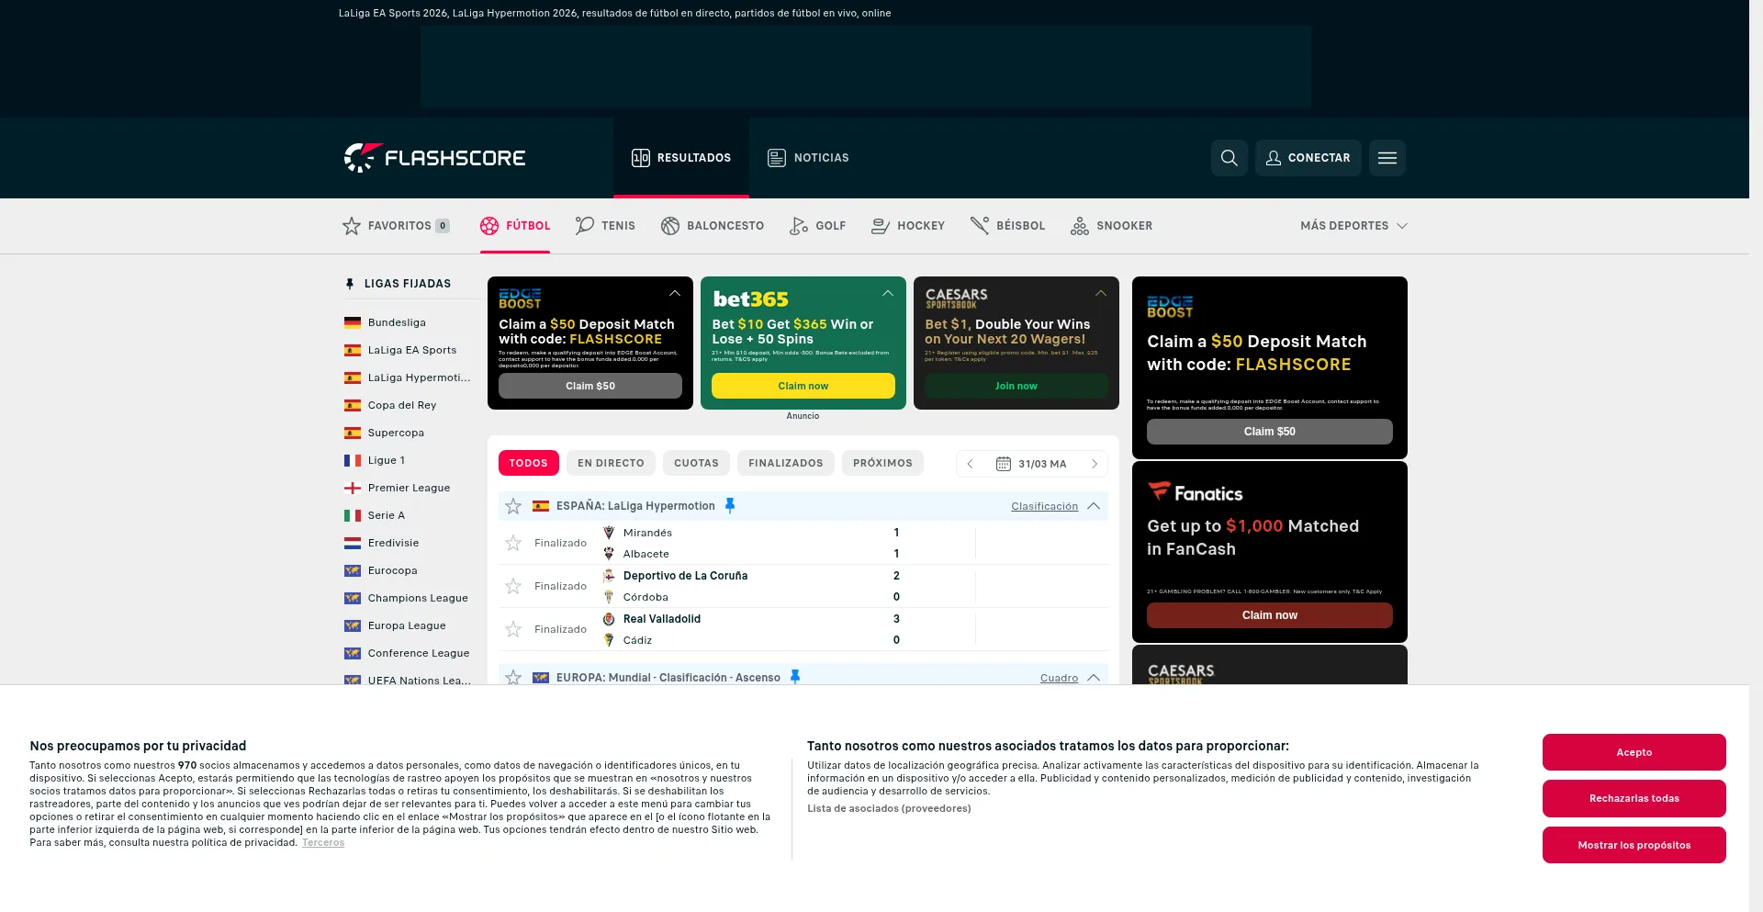Go to next day arrow
Screen dimensions: 1763x912
(1095, 464)
